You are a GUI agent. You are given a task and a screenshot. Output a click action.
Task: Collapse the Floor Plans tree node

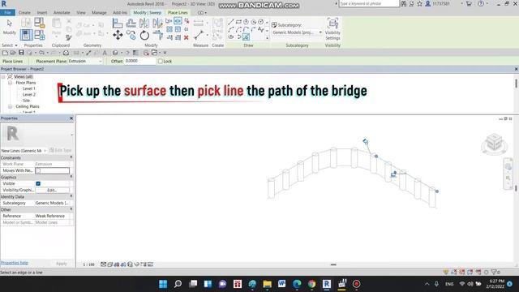coord(10,83)
